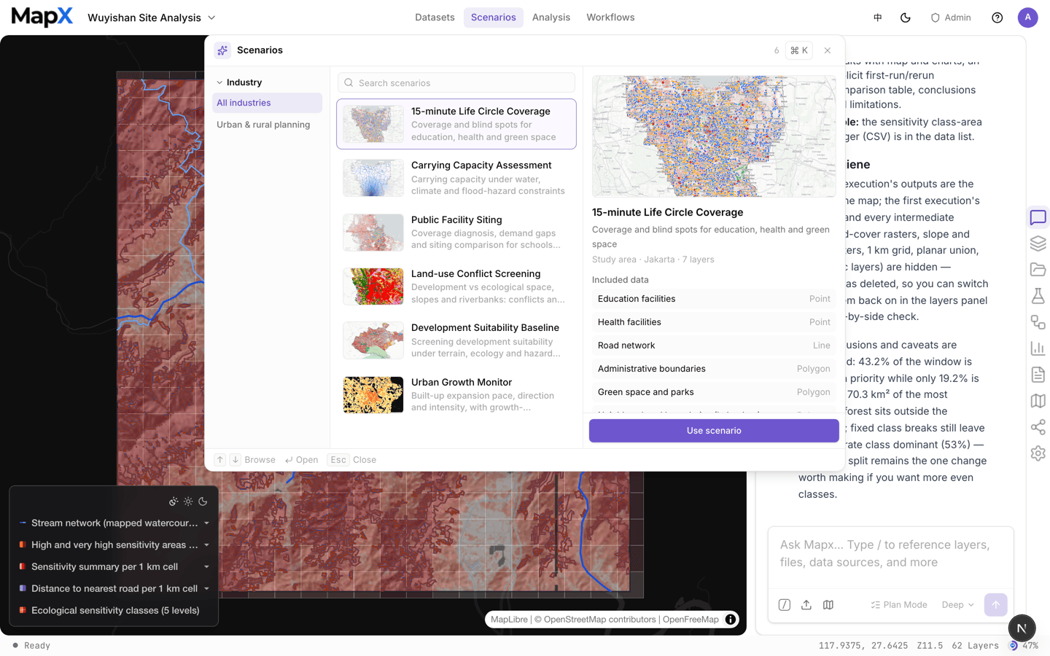Select the dark moon basemap theme in legend
This screenshot has height=656, width=1050.
(203, 501)
